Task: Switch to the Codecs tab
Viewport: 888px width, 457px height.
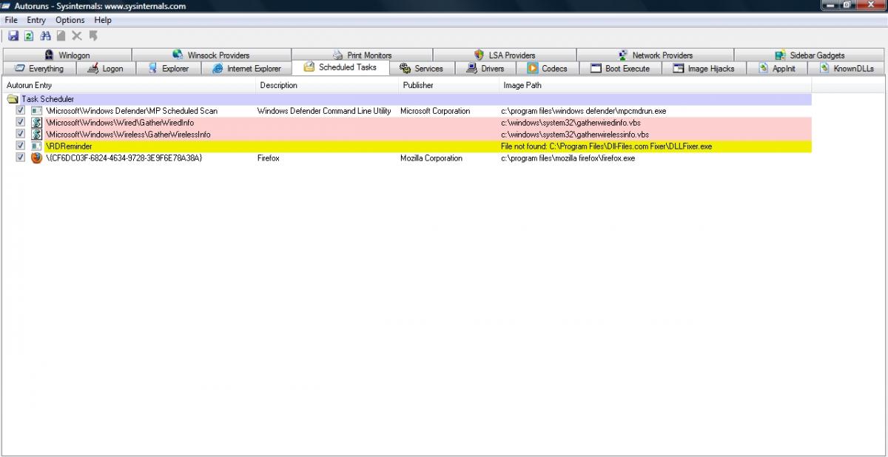Action: 548,68
